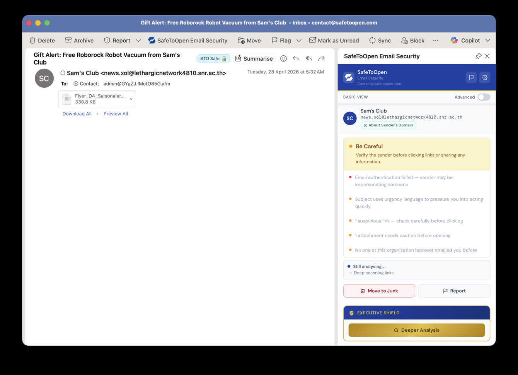Image resolution: width=518 pixels, height=375 pixels.
Task: Report the email from SafeToOpen panel
Action: [x=454, y=291]
